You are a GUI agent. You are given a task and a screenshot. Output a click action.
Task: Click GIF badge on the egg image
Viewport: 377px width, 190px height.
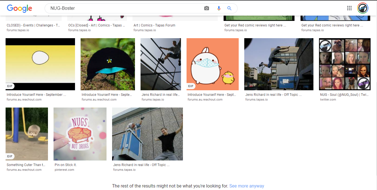click(x=10, y=86)
